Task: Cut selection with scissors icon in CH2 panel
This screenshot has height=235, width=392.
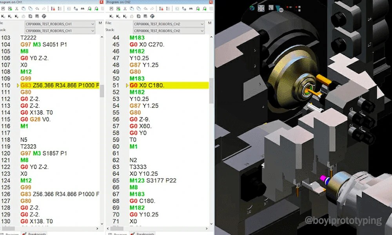Action: [x=125, y=9]
